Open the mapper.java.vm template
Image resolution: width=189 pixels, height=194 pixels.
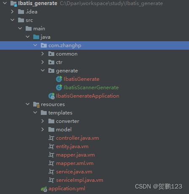(x=75, y=155)
